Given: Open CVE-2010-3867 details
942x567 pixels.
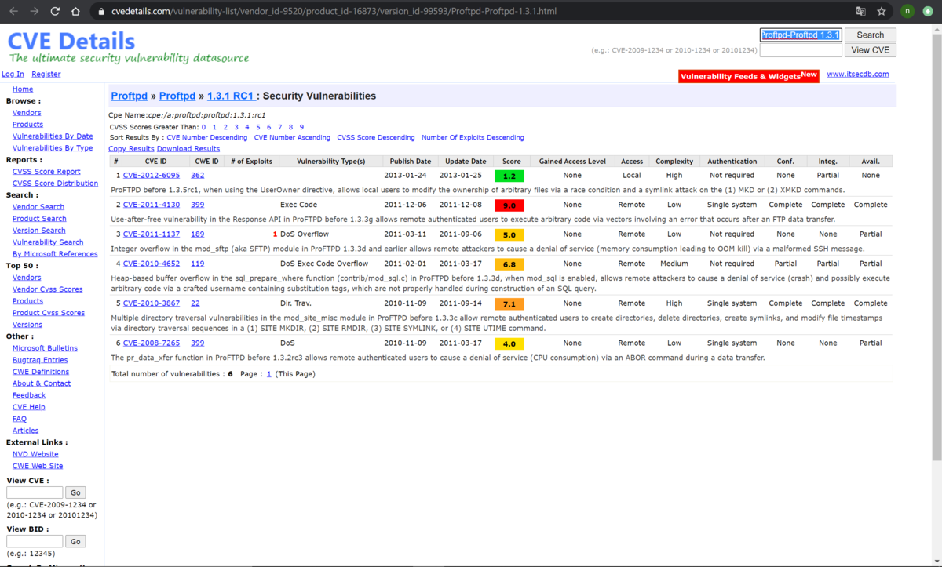Looking at the screenshot, I should pos(152,303).
